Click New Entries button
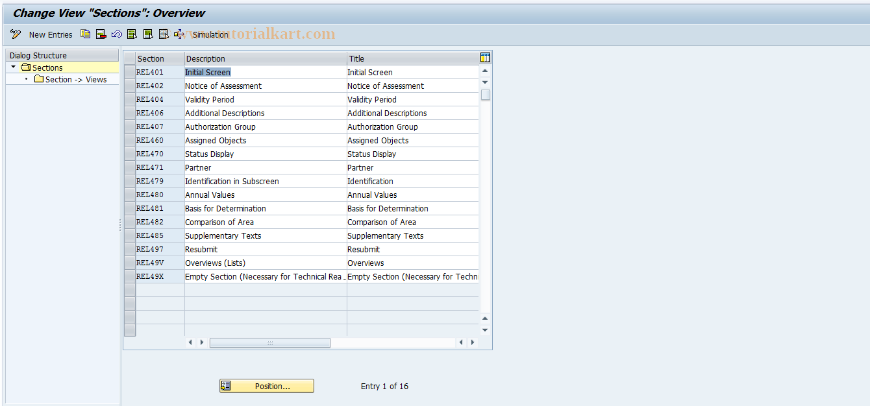 pyautogui.click(x=51, y=34)
